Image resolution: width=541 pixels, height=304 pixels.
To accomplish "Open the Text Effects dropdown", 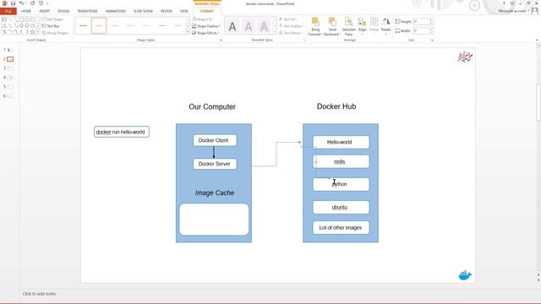I will [291, 33].
